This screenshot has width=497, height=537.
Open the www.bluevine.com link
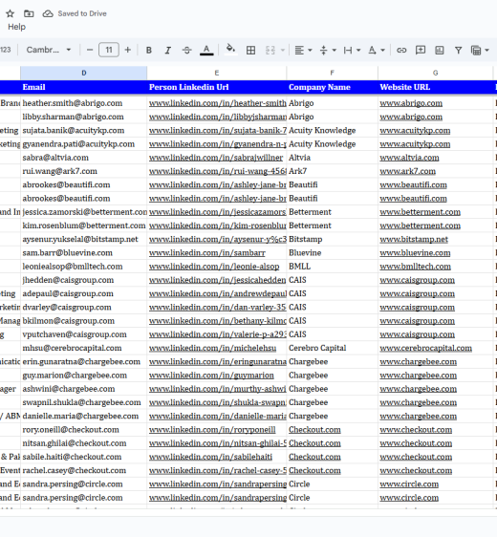pos(415,253)
